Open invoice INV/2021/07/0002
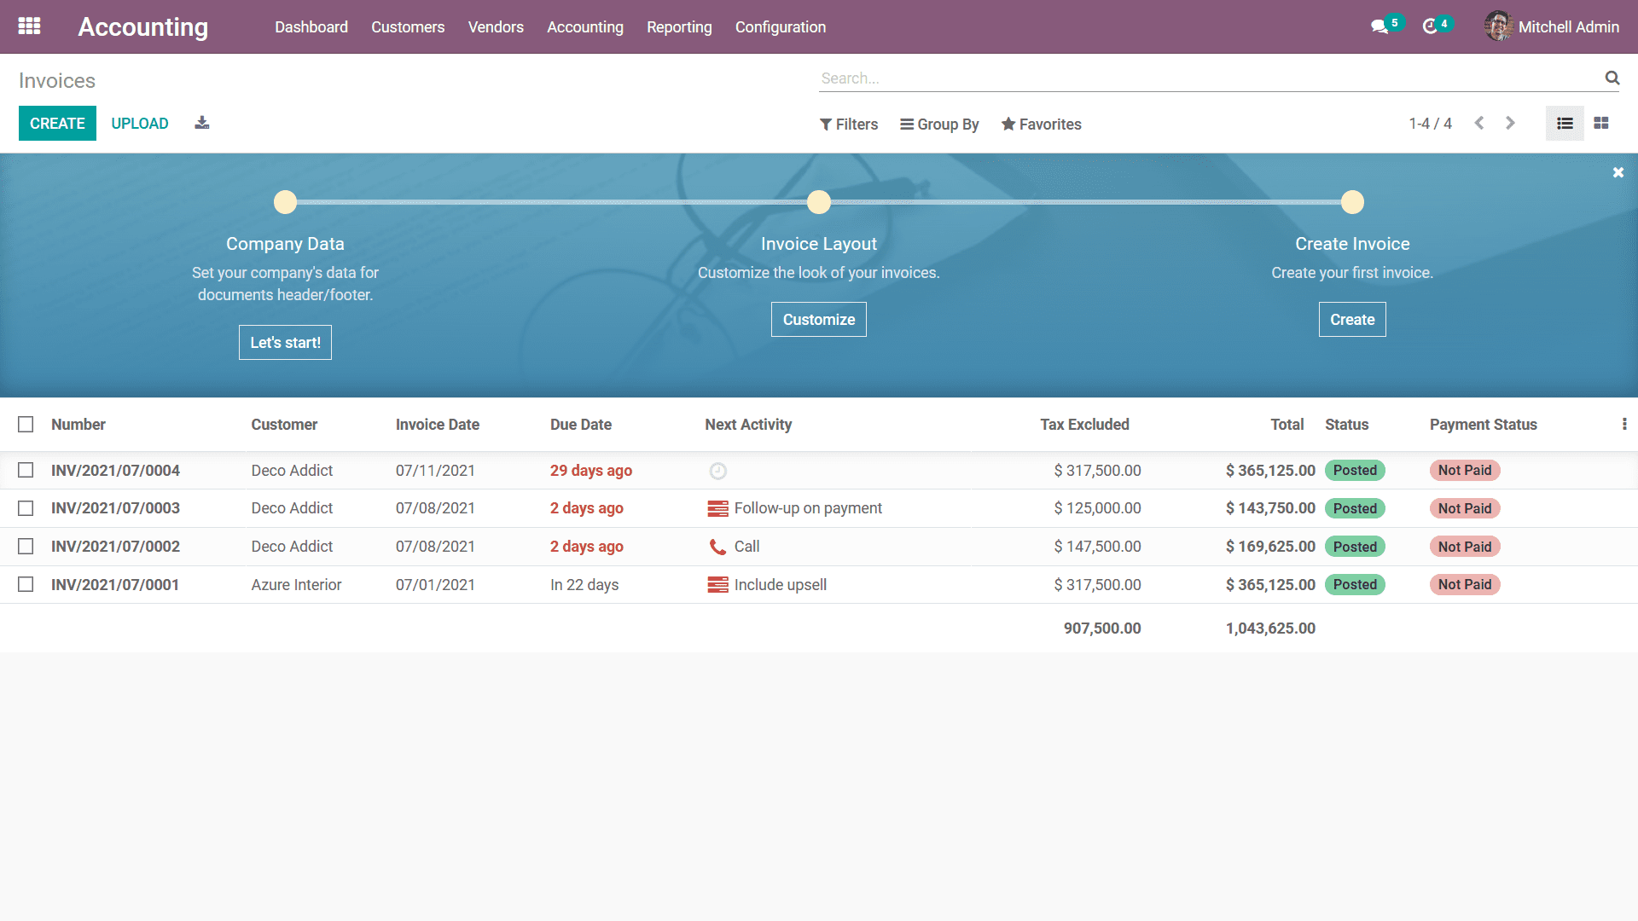 (x=115, y=547)
